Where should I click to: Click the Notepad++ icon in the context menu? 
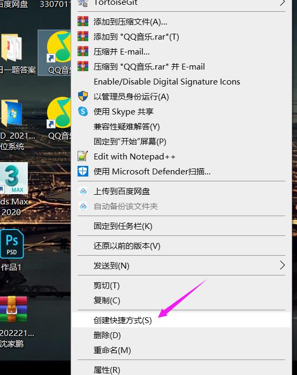click(83, 156)
